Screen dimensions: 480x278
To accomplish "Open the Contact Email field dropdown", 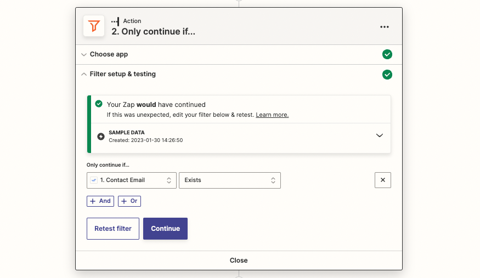I will pos(132,180).
